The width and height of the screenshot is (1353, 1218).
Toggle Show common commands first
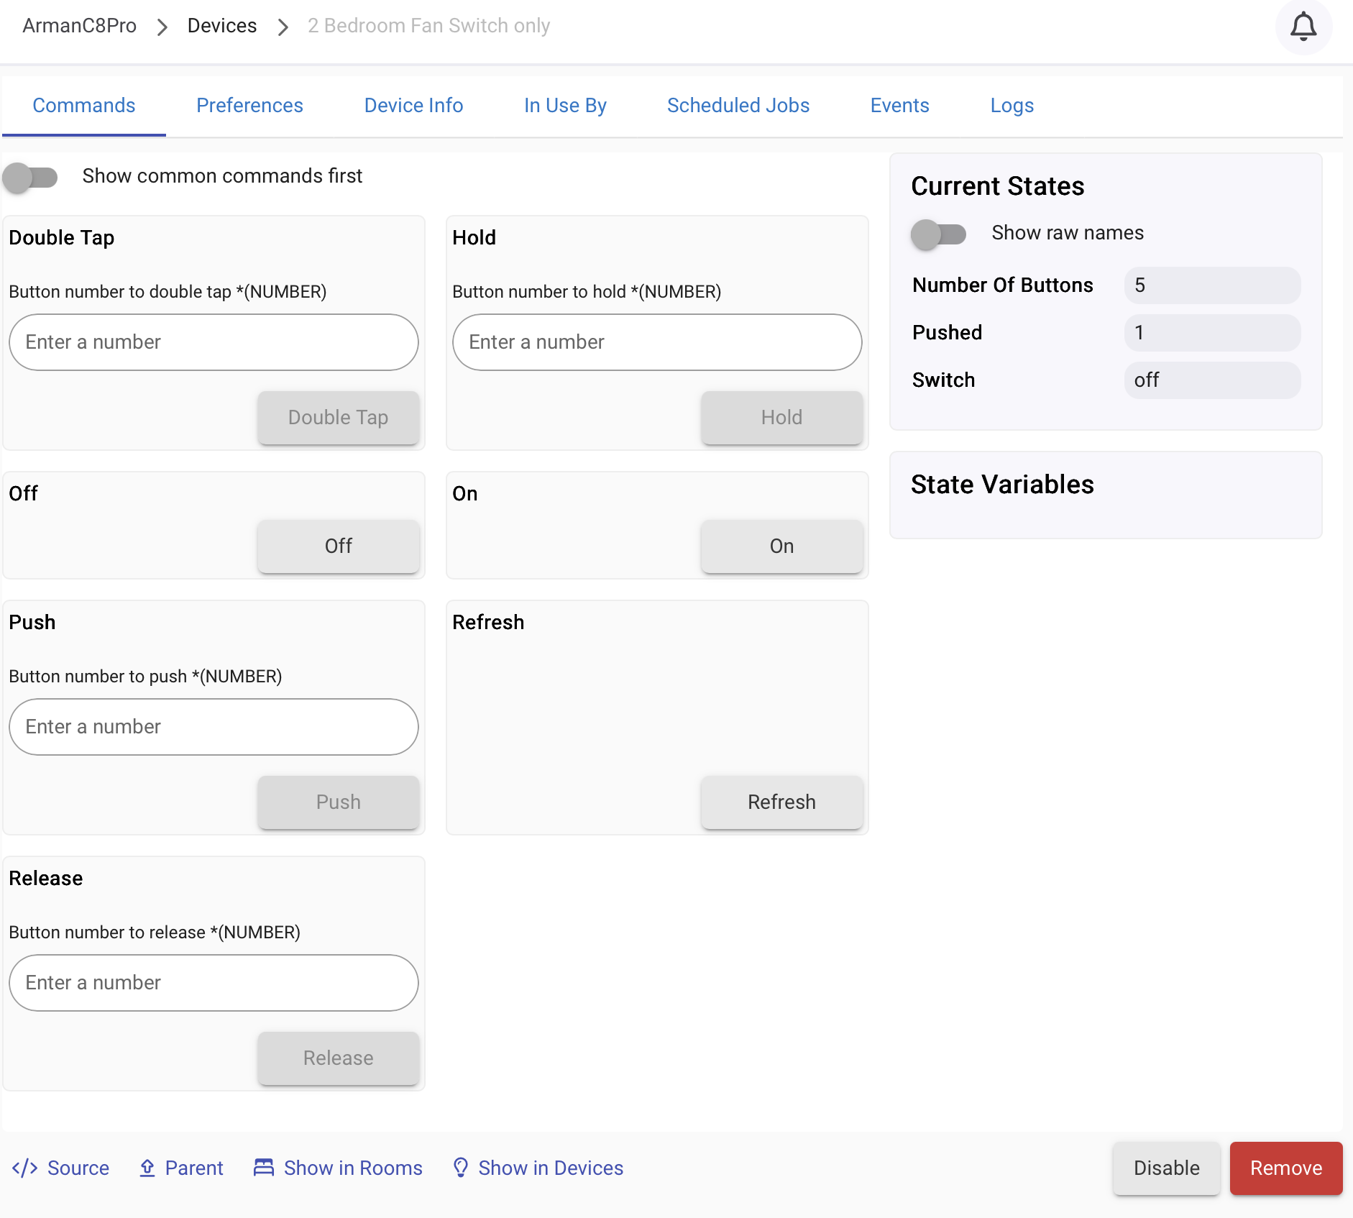(30, 177)
